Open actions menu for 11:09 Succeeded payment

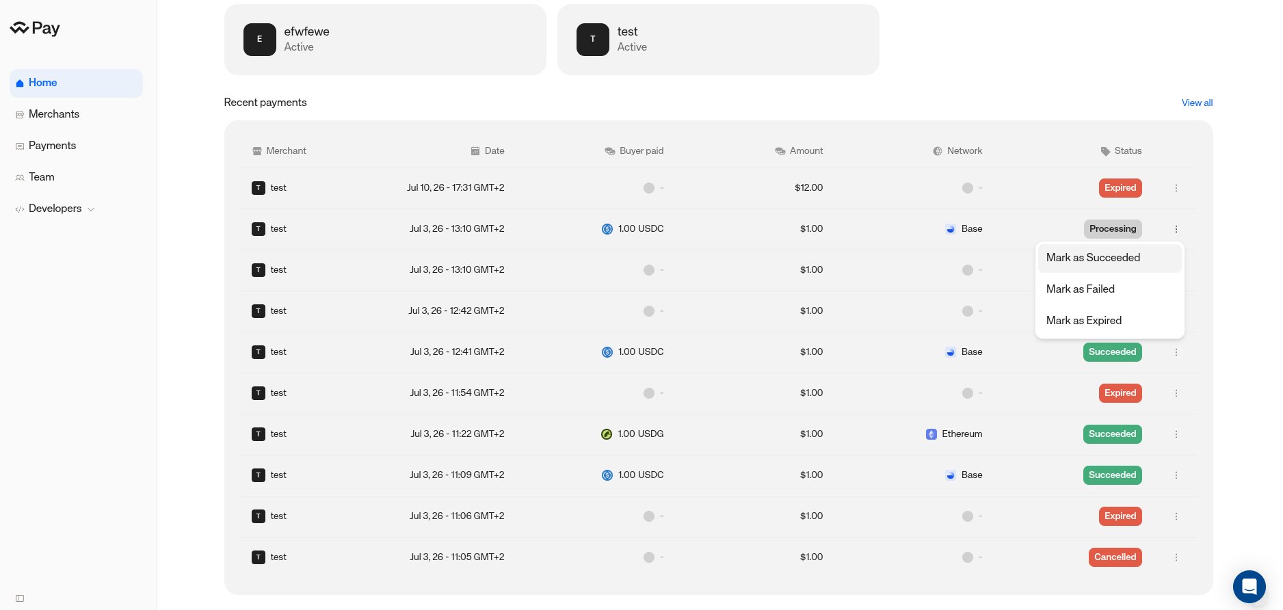point(1176,475)
